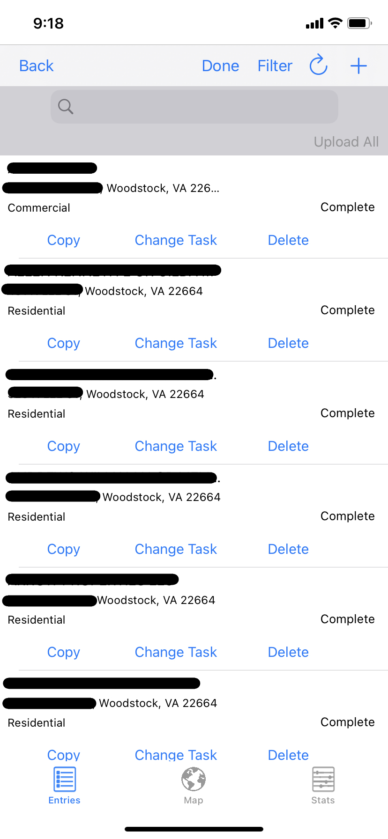
Task: Tap Upload All
Action: tap(346, 141)
